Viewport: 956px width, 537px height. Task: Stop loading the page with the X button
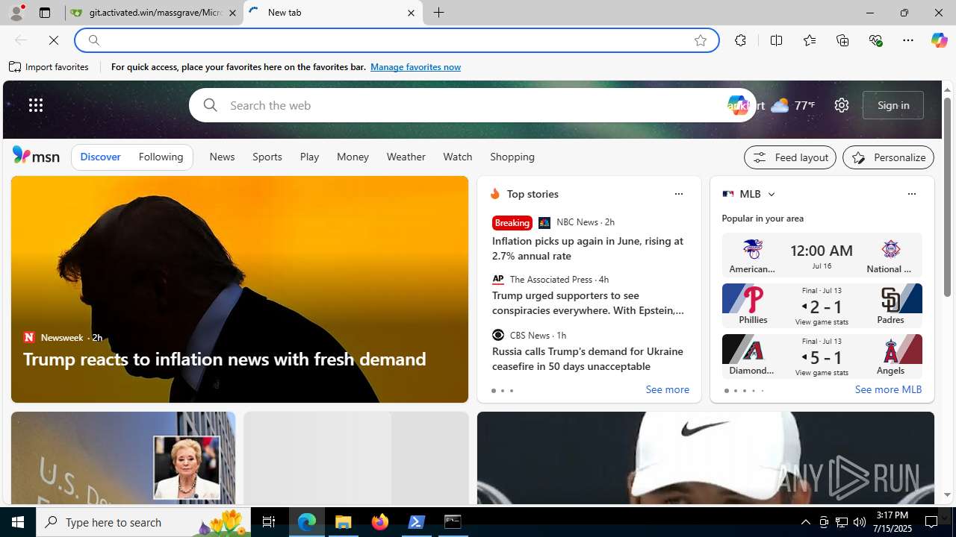coord(54,40)
